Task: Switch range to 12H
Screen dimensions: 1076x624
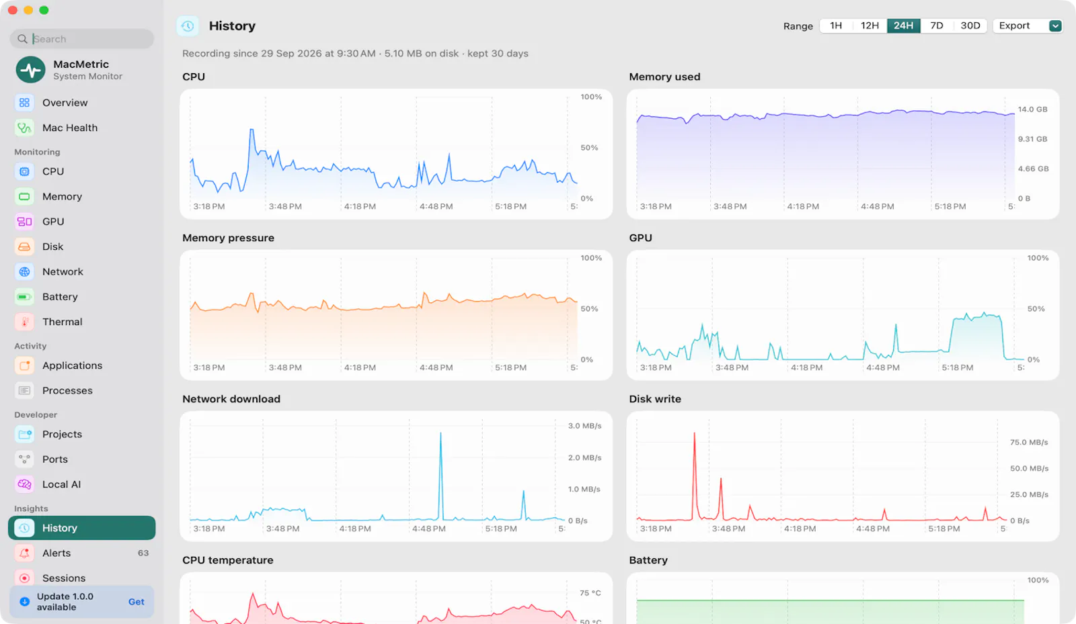Action: pos(870,26)
